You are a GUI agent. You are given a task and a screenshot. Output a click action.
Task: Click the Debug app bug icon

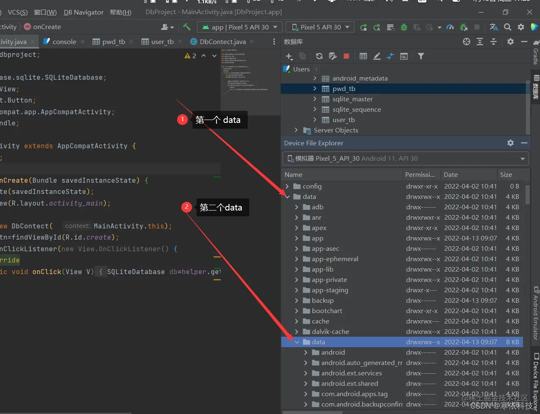[x=404, y=27]
